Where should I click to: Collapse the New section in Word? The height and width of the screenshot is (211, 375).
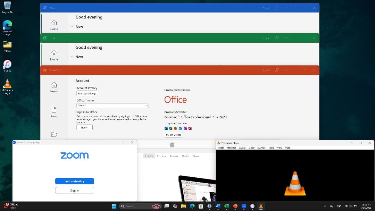pos(73,26)
